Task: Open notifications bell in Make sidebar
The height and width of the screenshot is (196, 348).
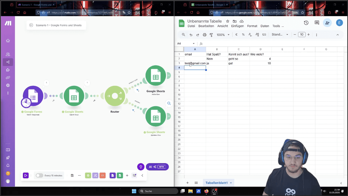Action: pos(8,165)
